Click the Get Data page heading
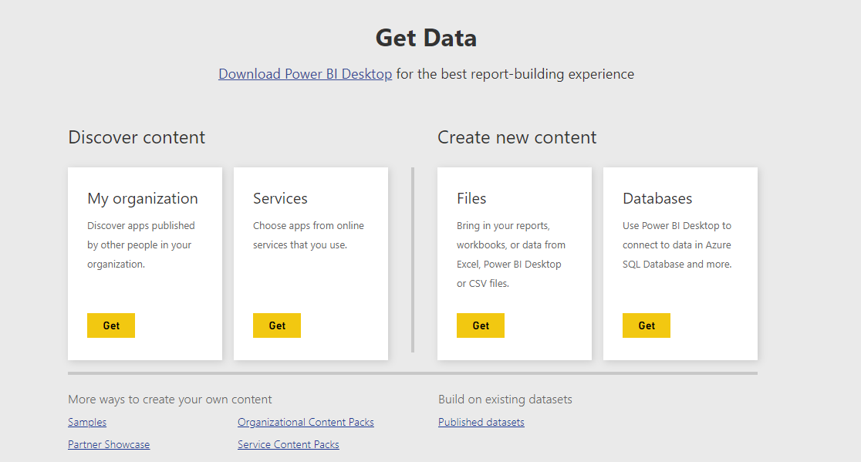Image resolution: width=861 pixels, height=462 pixels. point(426,38)
